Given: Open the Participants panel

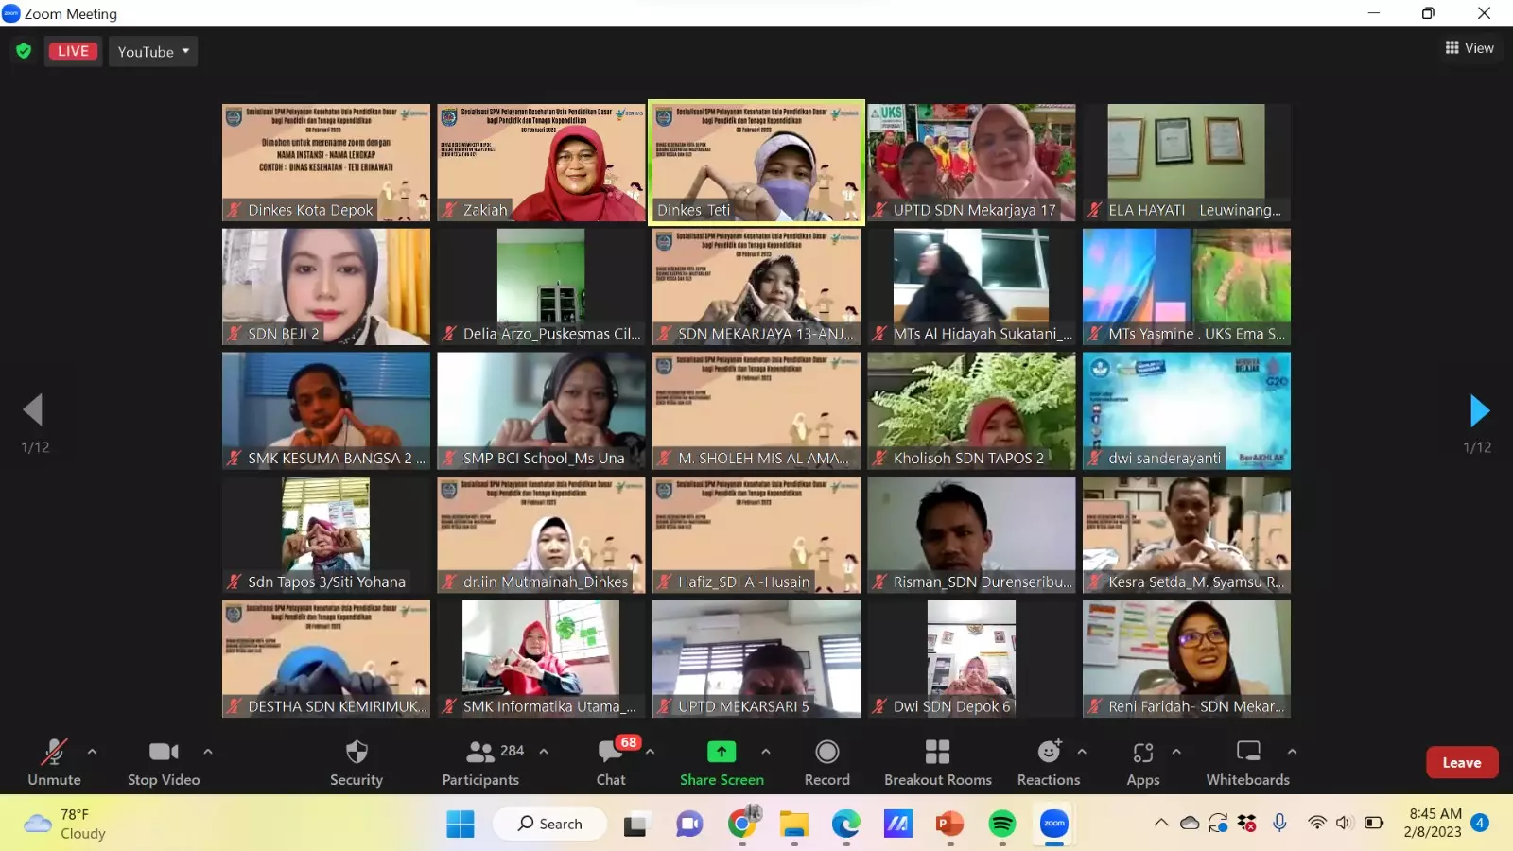Looking at the screenshot, I should click(x=480, y=753).
